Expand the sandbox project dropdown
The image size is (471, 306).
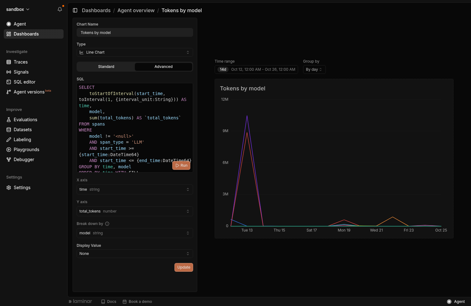point(18,9)
